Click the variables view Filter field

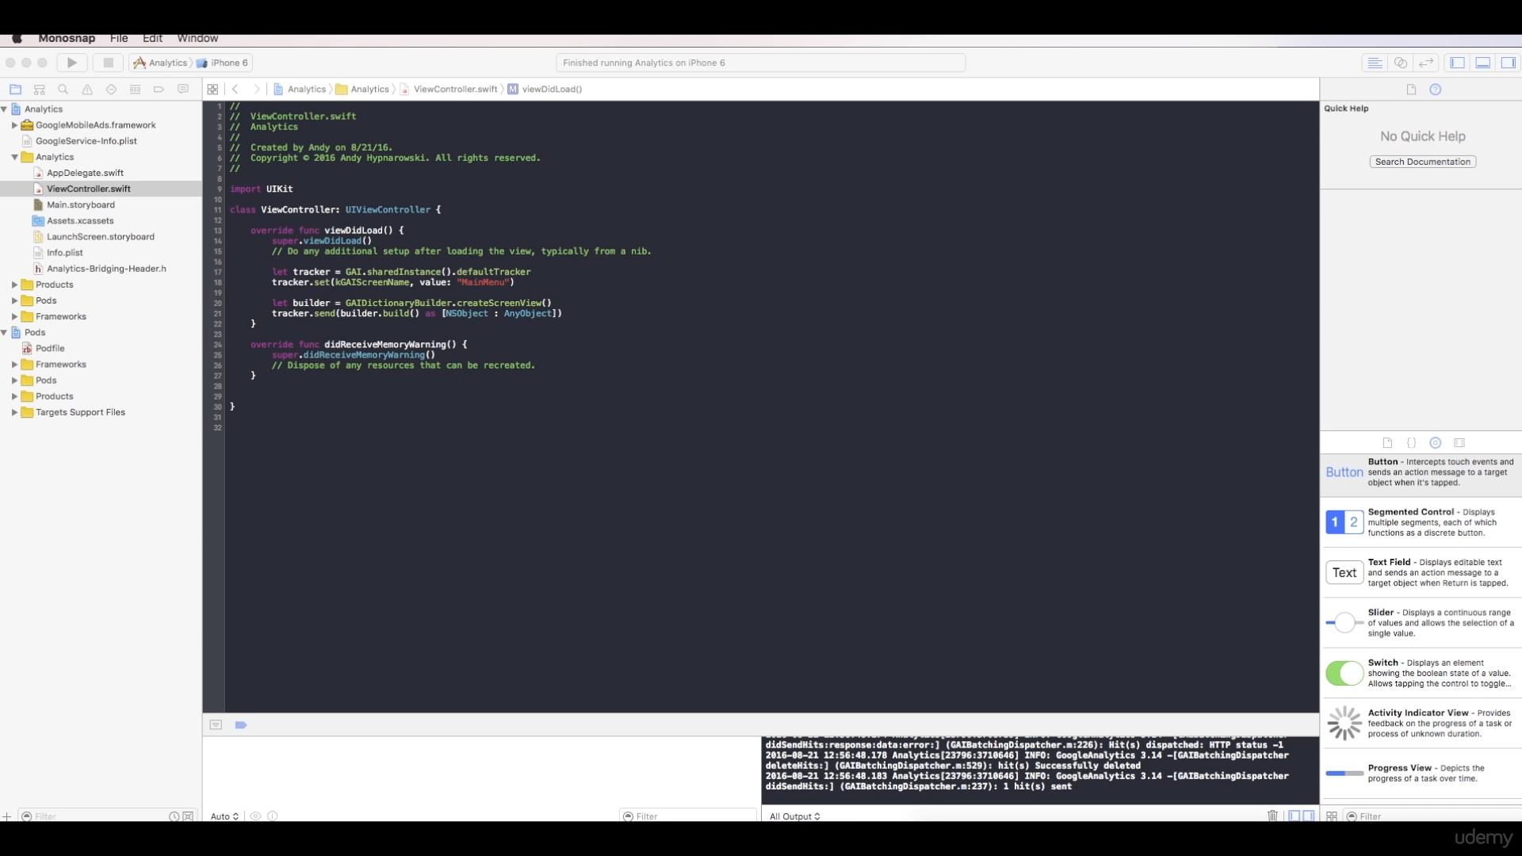click(688, 816)
